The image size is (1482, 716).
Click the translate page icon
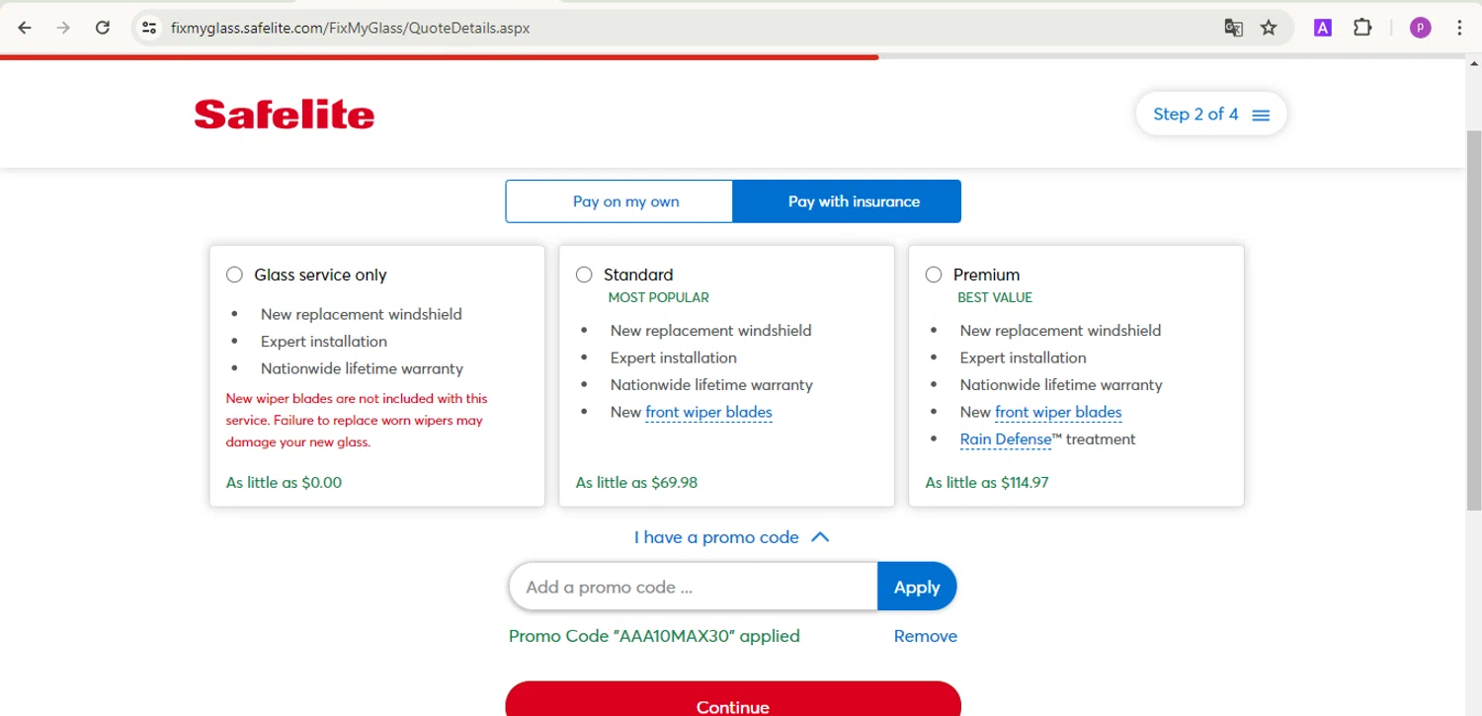click(x=1233, y=28)
